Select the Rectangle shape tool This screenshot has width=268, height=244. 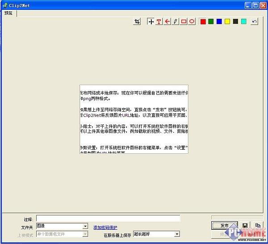pos(184,21)
